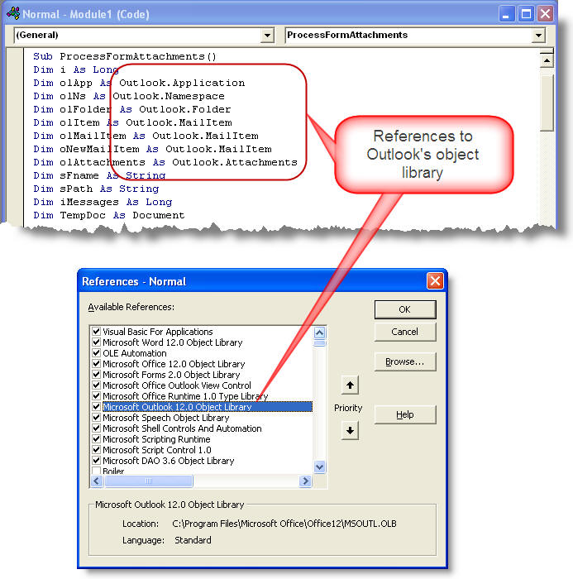Image resolution: width=573 pixels, height=579 pixels.
Task: Click the code window vertical scrollbar thumb
Action: click(x=547, y=103)
